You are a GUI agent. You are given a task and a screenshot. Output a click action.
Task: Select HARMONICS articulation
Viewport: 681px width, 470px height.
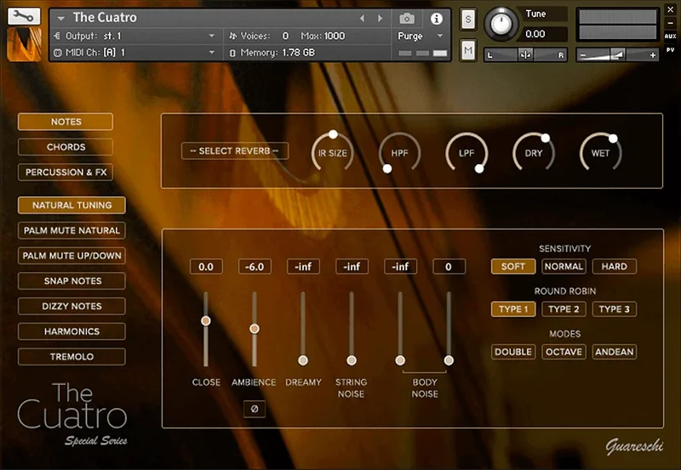pos(72,331)
